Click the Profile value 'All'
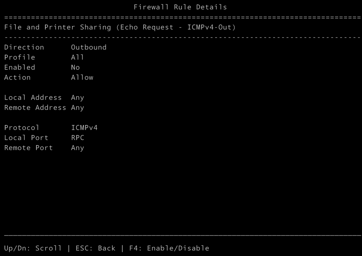 click(77, 57)
